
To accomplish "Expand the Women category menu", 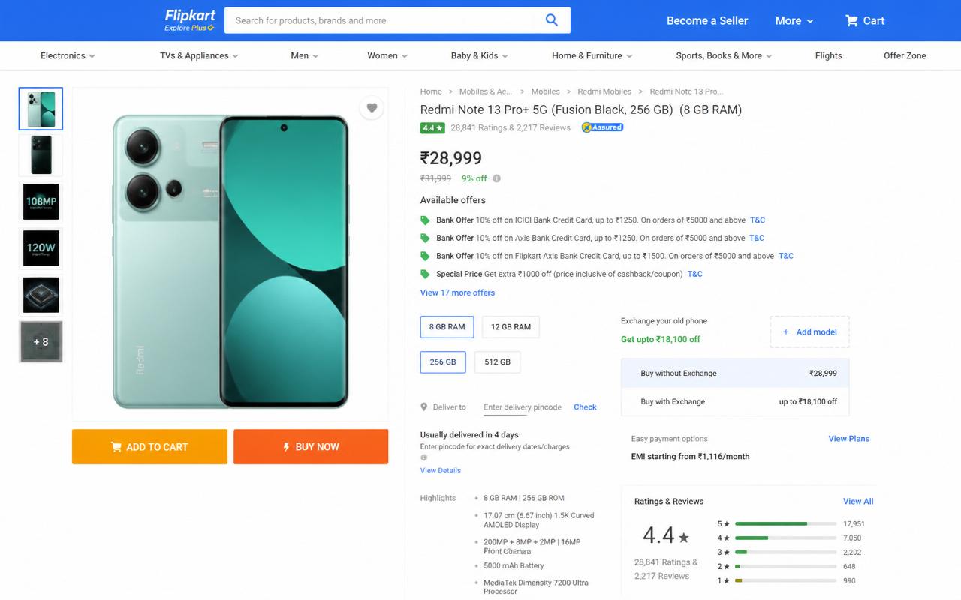I will click(x=387, y=55).
